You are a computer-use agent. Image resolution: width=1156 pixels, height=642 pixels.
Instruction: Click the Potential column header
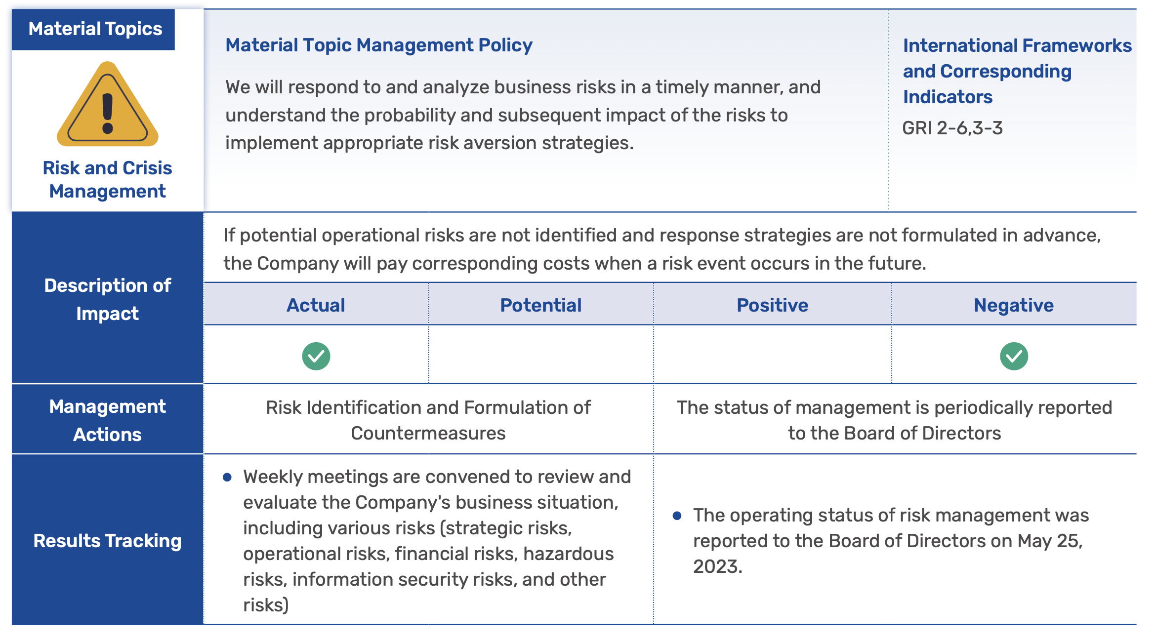tap(541, 305)
